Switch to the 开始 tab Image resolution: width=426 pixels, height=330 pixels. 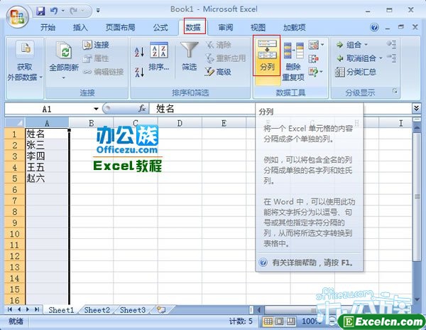pos(48,28)
